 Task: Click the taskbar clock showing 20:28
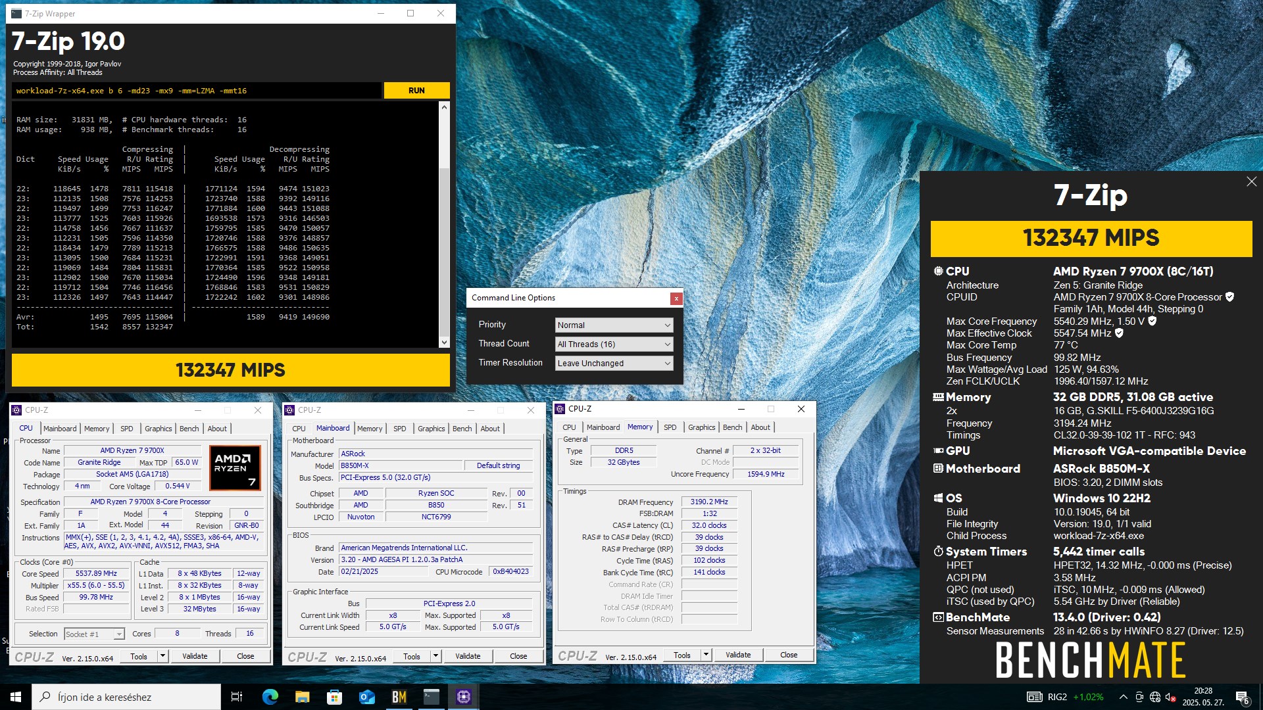pos(1203,697)
